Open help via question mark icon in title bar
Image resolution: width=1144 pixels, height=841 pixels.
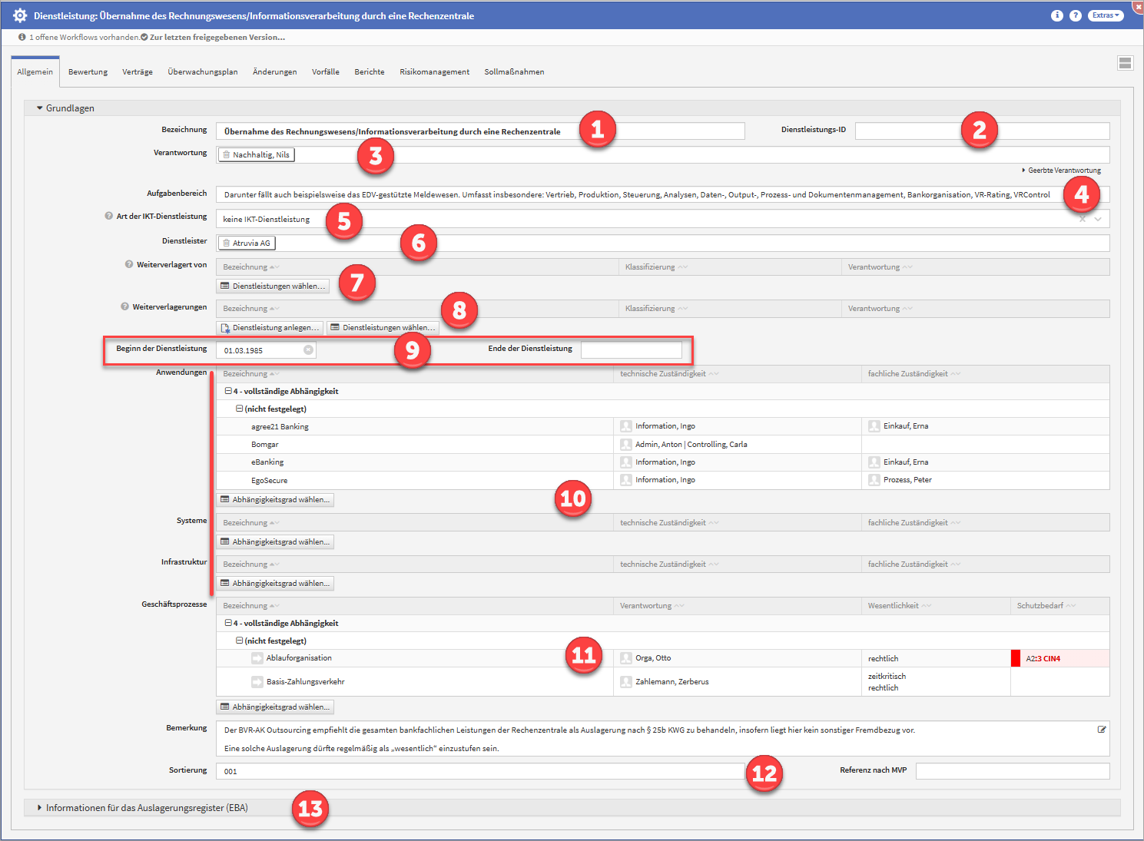pos(1076,15)
